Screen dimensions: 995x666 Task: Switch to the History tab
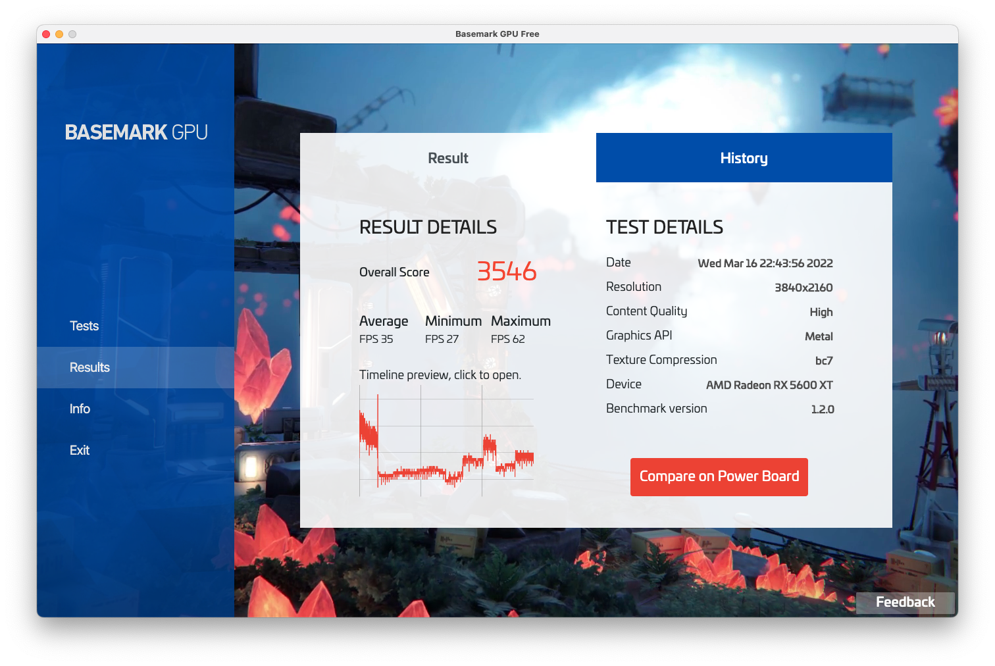tap(744, 158)
